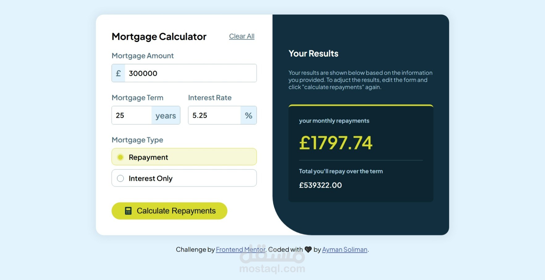Screen dimensions: 545x280
Task: Click the total repayment value £539322.00
Action: [x=320, y=185]
